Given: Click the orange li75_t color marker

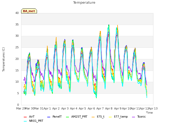Looking at the screenshot, I should [x=93, y=117].
